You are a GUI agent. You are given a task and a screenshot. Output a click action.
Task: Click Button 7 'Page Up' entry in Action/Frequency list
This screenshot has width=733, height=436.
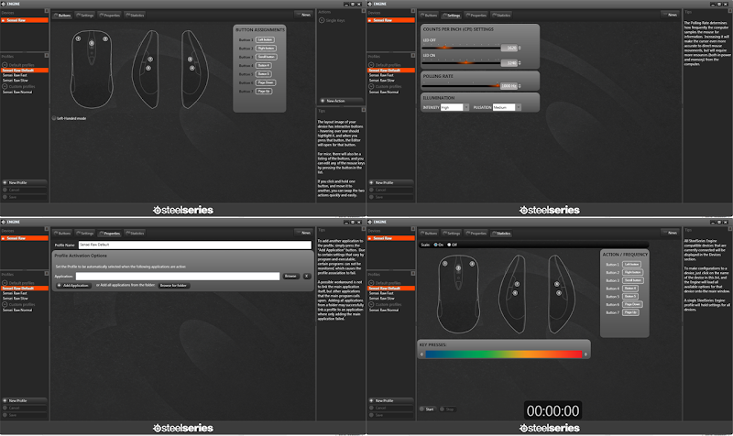pyautogui.click(x=630, y=312)
